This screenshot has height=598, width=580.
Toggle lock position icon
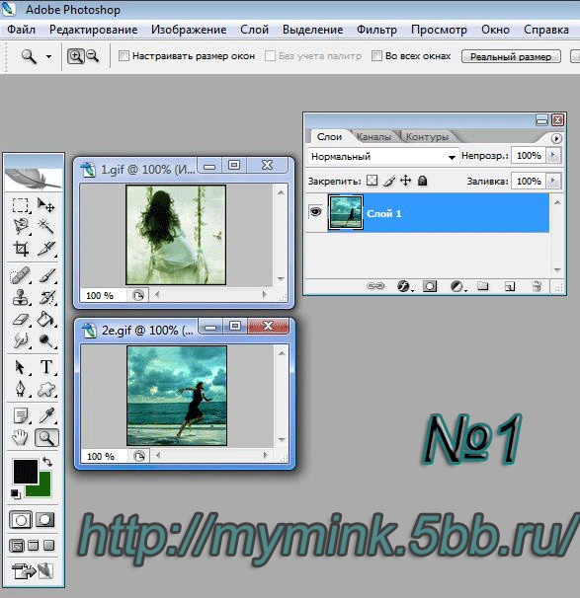tap(405, 180)
